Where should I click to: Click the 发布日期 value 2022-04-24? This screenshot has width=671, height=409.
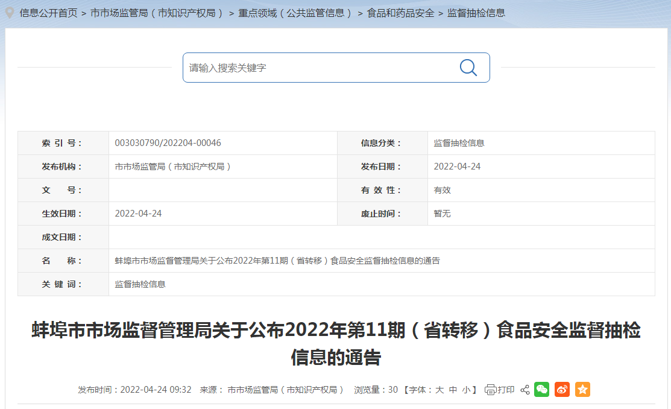457,166
